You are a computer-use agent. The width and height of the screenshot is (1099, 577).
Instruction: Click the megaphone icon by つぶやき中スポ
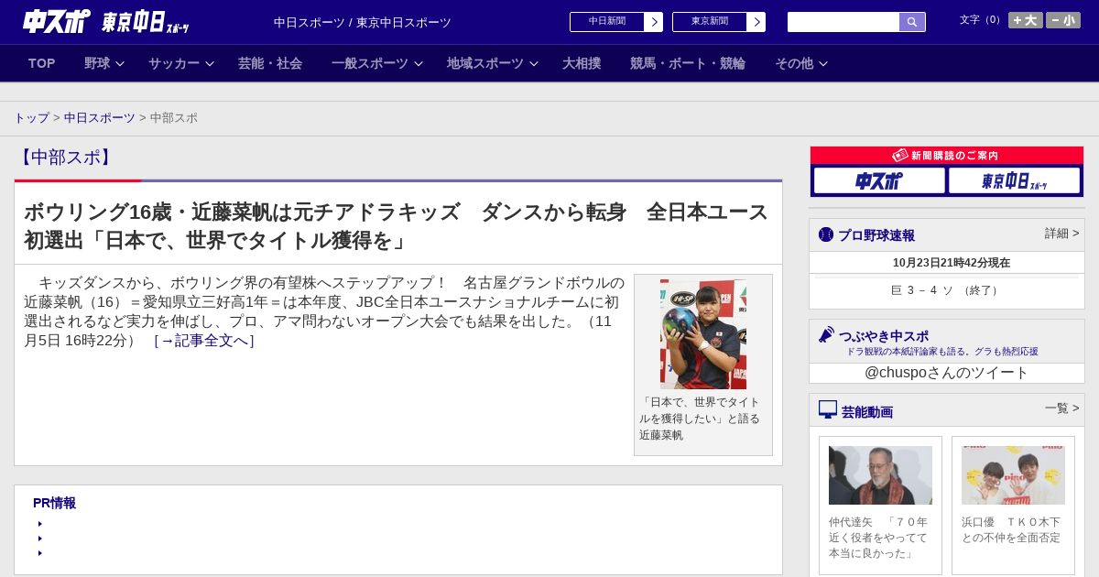coord(826,334)
